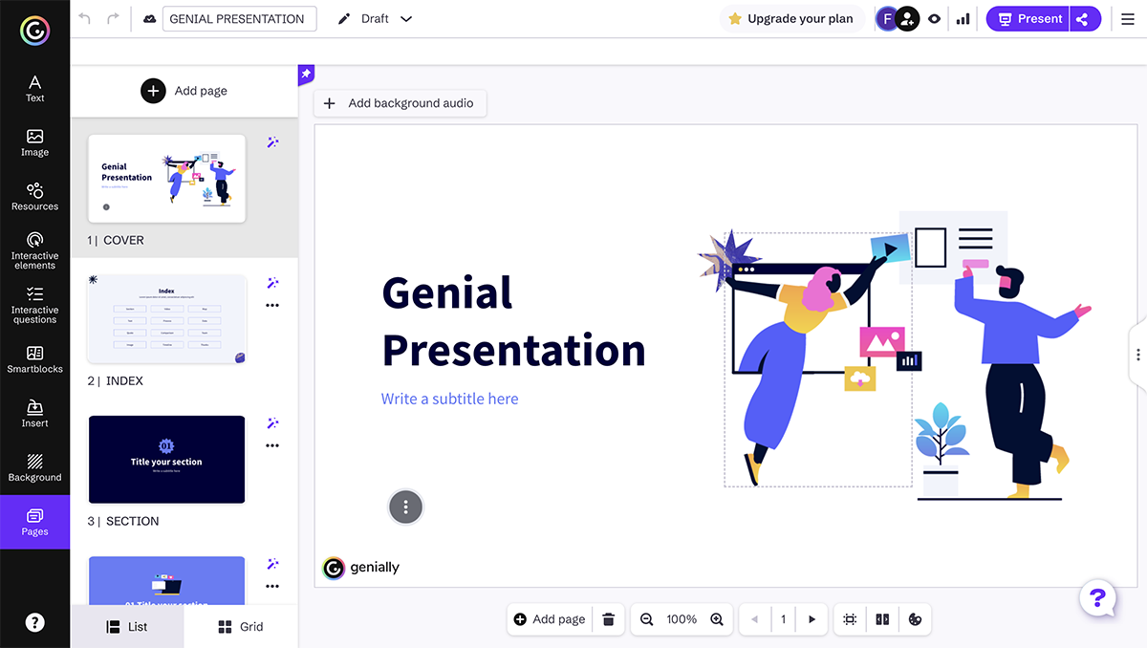1147x648 pixels.
Task: Open Interactive elements in the sidebar
Action: [34, 250]
